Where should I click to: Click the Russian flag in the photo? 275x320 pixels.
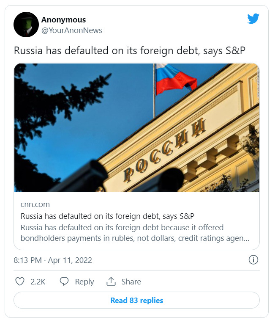[174, 79]
